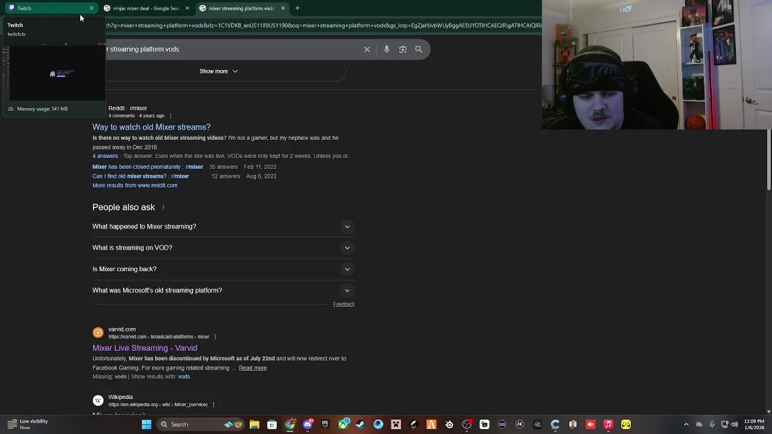Image resolution: width=772 pixels, height=434 pixels.
Task: Expand What is streaming on VOD?
Action: (x=223, y=248)
